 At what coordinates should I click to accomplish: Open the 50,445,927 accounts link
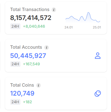coord(28,56)
